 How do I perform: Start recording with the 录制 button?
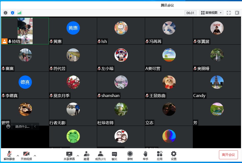pyautogui.click(x=130, y=155)
